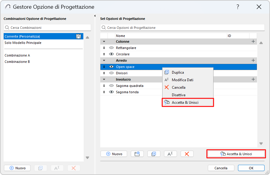Collapse the Arredo option set

104,60
